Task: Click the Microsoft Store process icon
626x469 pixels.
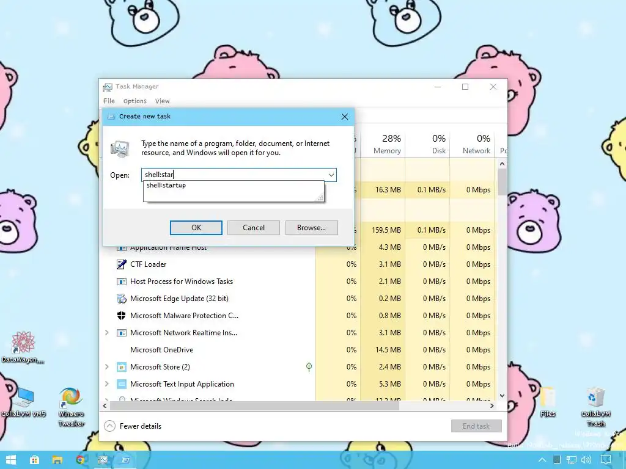Action: coord(122,367)
